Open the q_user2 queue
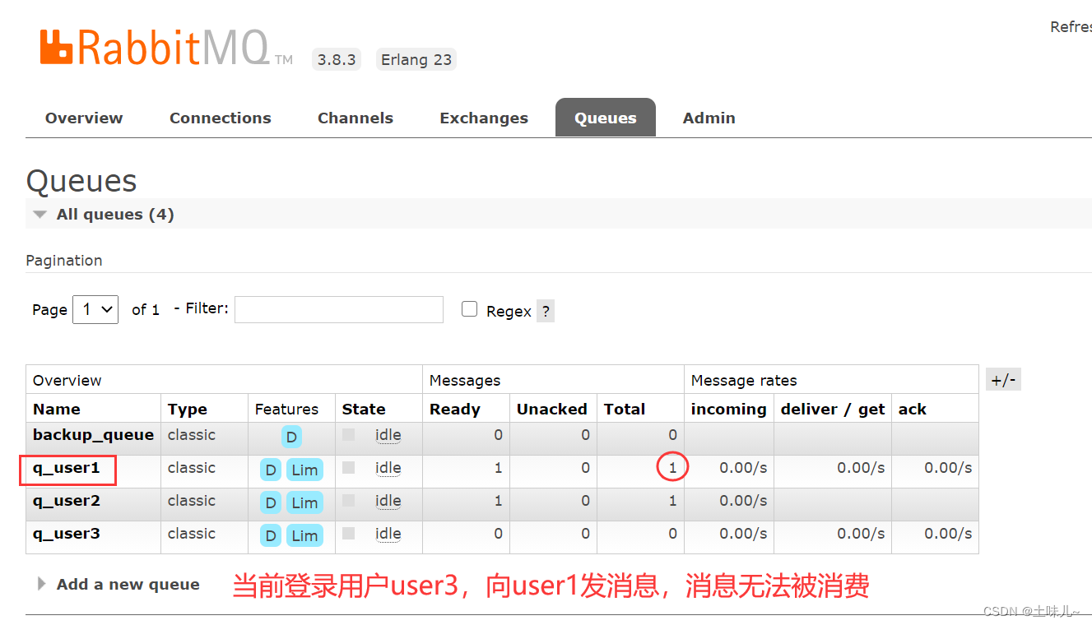Screen dimensions: 1092x625 click(x=67, y=501)
